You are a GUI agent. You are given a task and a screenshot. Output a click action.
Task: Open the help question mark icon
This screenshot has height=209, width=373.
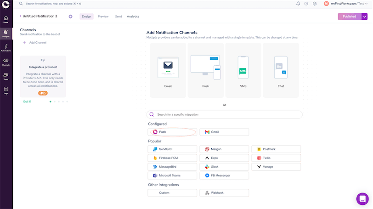click(x=306, y=4)
